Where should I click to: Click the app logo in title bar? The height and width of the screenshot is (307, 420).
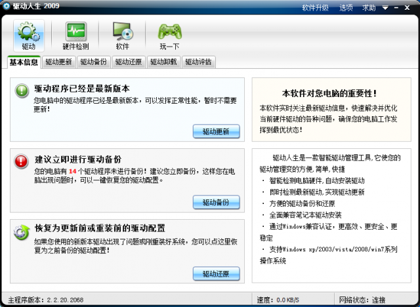click(7, 7)
